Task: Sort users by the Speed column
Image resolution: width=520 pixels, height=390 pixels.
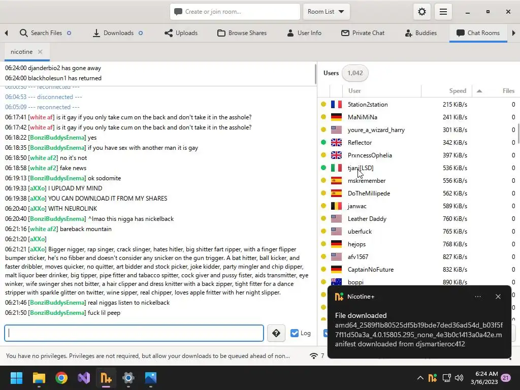Action: coord(458,91)
